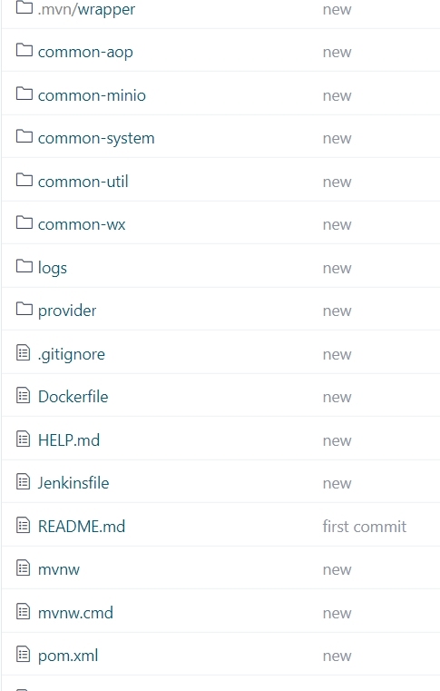Open the common-util folder
The height and width of the screenshot is (691, 440).
pyautogui.click(x=83, y=182)
